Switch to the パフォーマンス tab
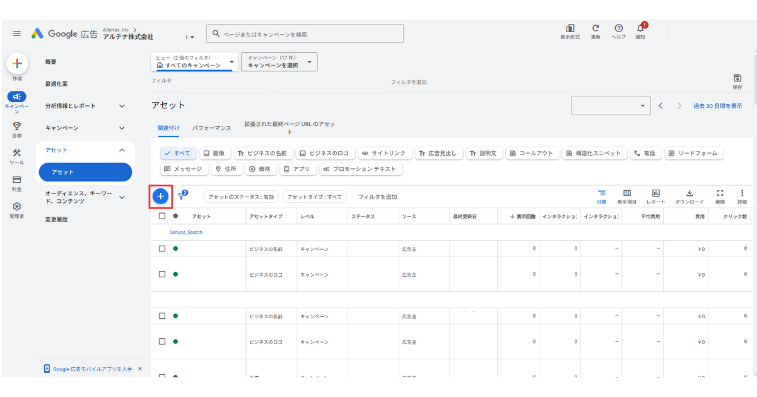Screen dimensions: 757x397 coord(212,127)
